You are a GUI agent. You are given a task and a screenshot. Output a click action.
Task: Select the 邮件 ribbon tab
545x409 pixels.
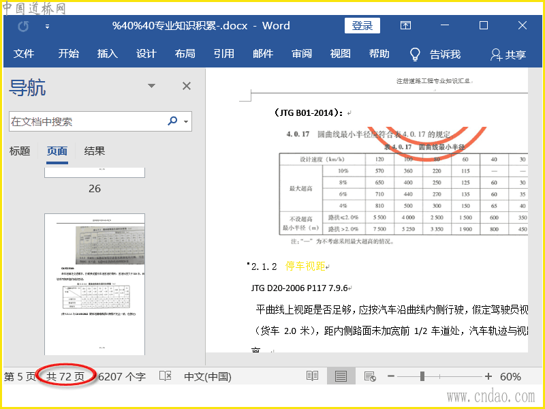263,54
